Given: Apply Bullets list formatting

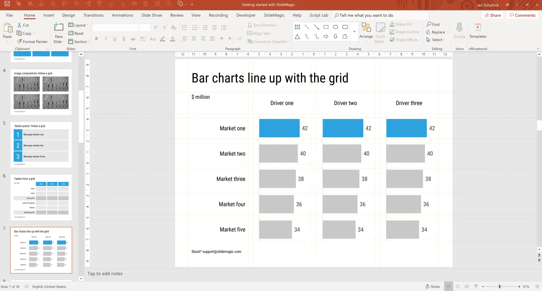Looking at the screenshot, I should click(185, 28).
